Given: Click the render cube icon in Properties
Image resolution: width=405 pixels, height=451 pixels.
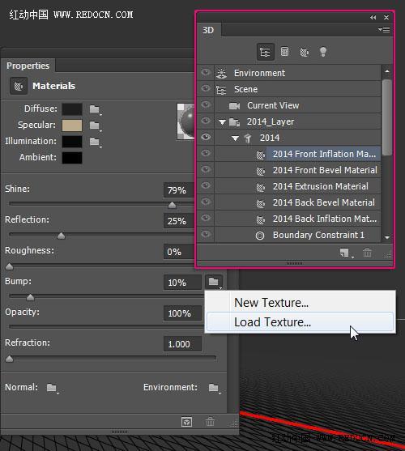Looking at the screenshot, I should pos(186,422).
